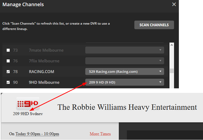Click the Scan Channels button
This screenshot has height=140, width=203.
[x=154, y=25]
